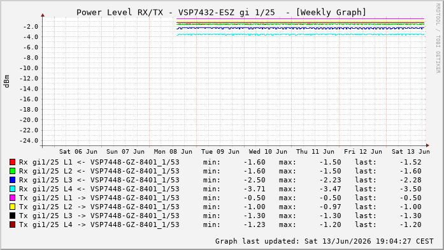
Task: Click the 'Thu 11 Jun' x-axis label
Action: pyautogui.click(x=315, y=152)
